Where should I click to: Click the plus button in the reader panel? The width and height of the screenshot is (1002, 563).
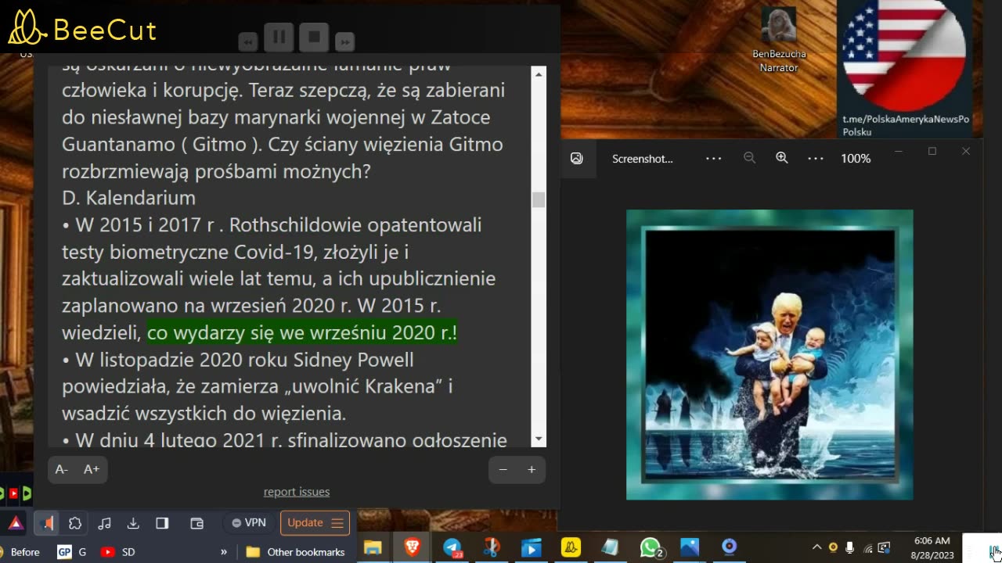click(x=532, y=469)
